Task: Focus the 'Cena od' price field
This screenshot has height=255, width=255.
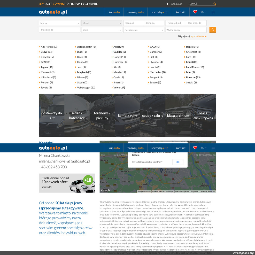Action: (134, 23)
